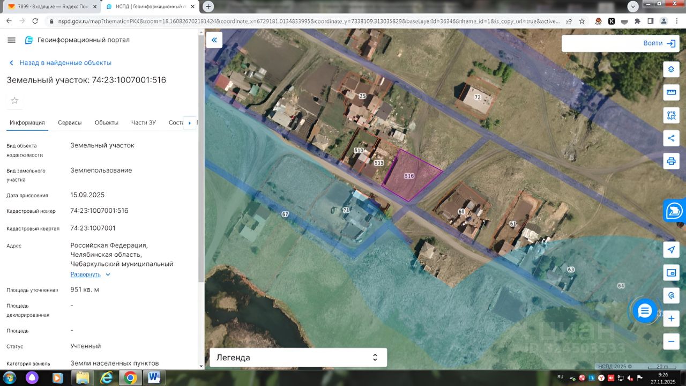Go back via Назад в найденные объекты
The width and height of the screenshot is (686, 386).
[x=60, y=63]
